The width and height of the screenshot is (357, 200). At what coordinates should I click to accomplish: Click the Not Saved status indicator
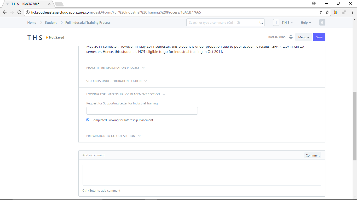pyautogui.click(x=55, y=37)
